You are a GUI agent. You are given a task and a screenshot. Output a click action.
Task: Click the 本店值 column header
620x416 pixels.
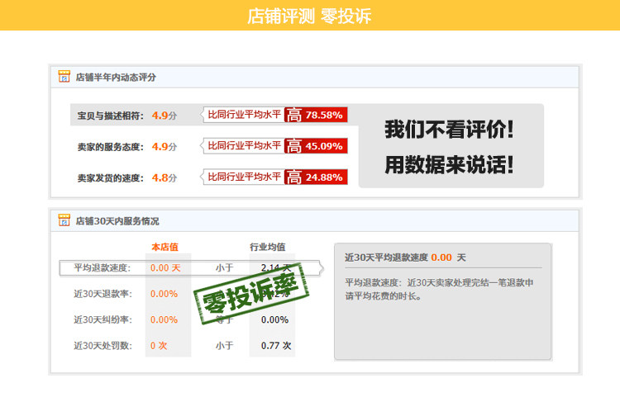click(x=165, y=247)
